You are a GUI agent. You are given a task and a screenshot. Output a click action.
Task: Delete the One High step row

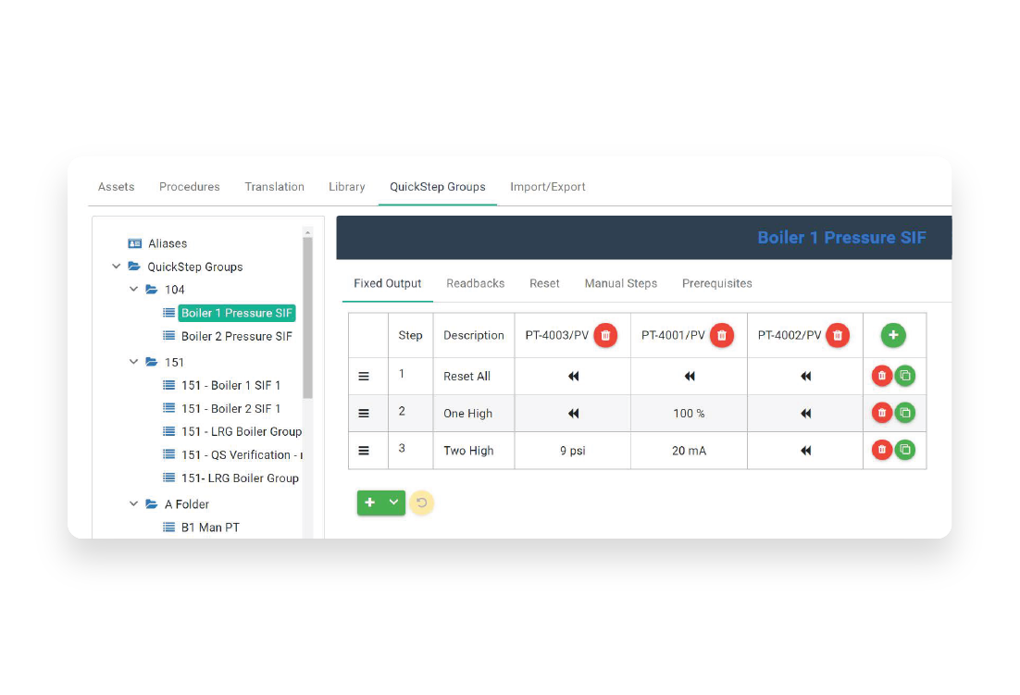(881, 413)
